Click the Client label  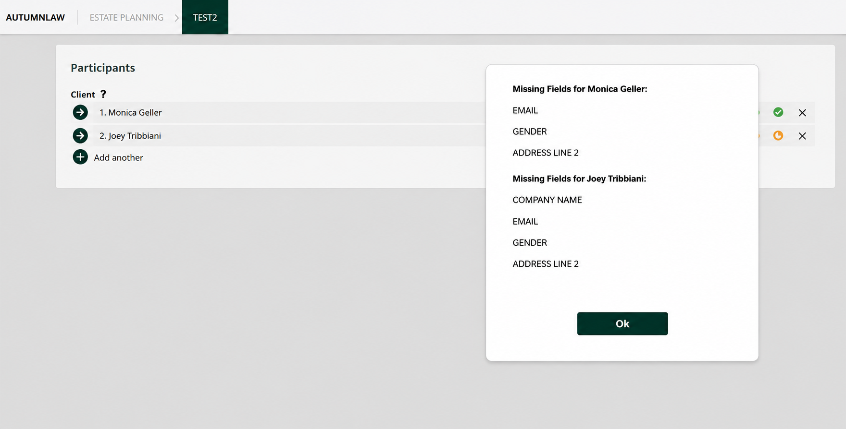point(83,95)
